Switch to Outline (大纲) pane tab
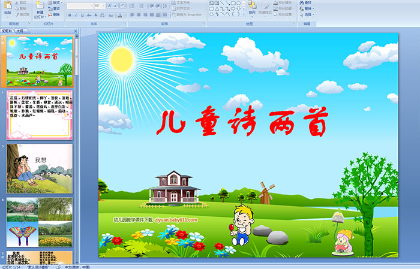Image resolution: width=420 pixels, height=269 pixels. pos(20,31)
